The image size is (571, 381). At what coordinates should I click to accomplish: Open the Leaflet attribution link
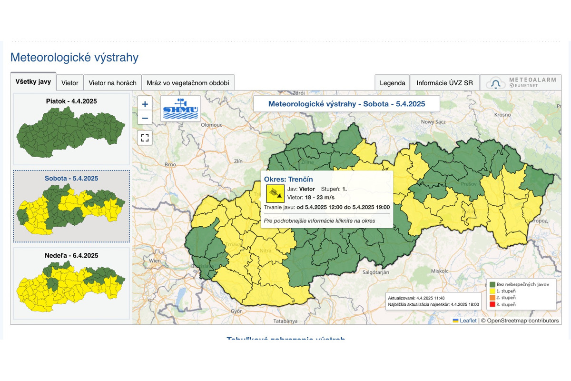pyautogui.click(x=468, y=321)
